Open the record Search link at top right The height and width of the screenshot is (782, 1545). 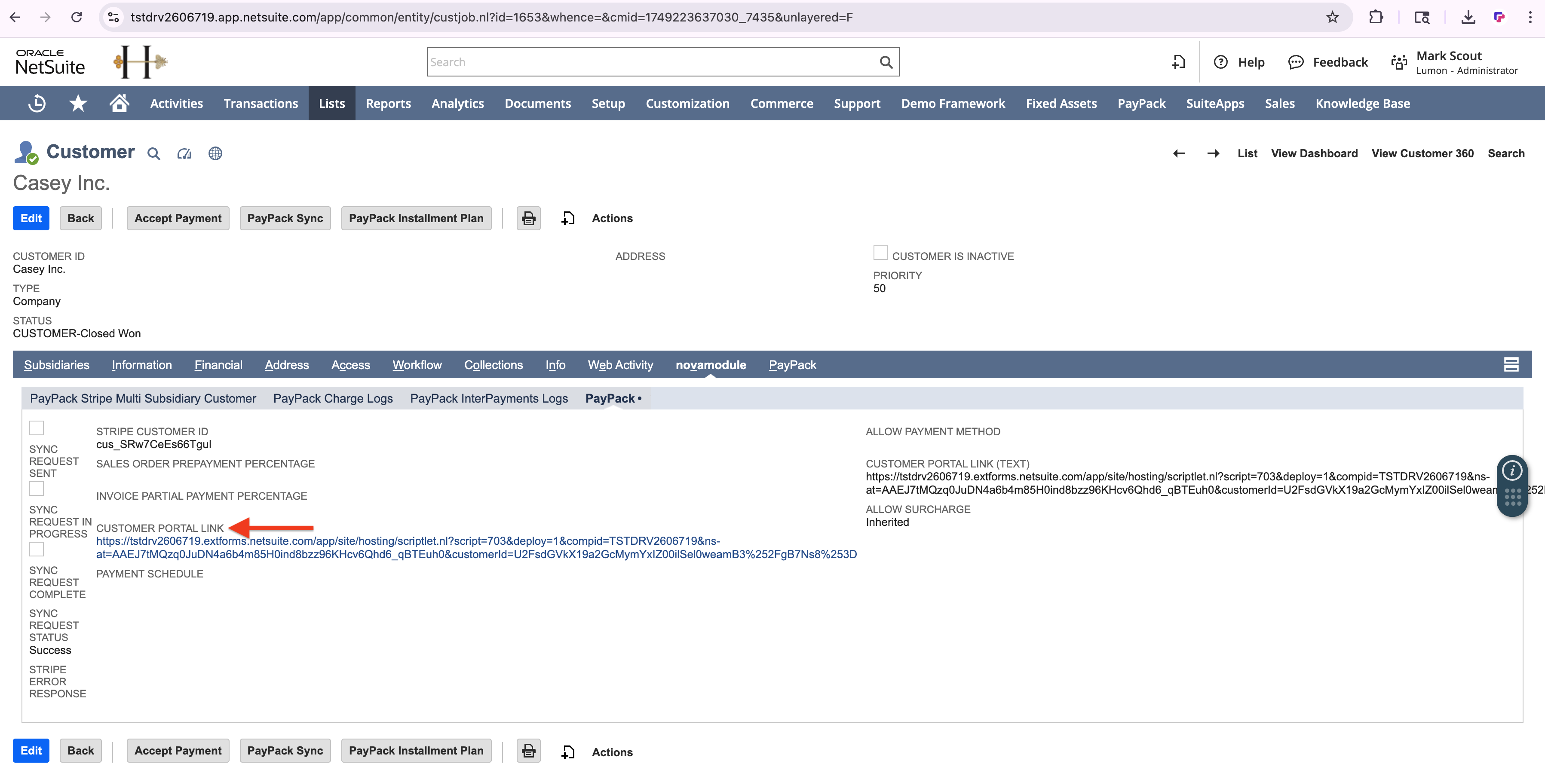pos(1506,153)
